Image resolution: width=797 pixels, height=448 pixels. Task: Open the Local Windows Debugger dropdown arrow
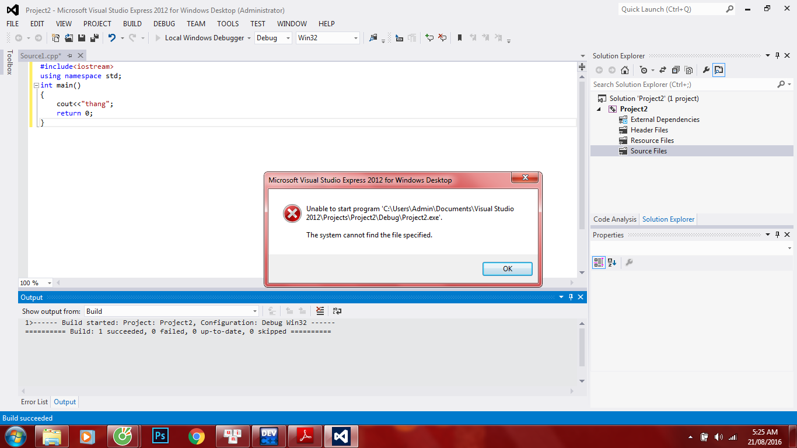(249, 38)
